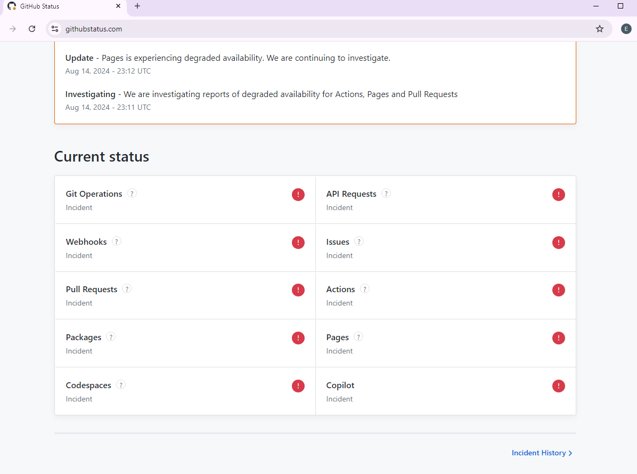637x474 pixels.
Task: Click the Pull Requests help question mark
Action: pyautogui.click(x=127, y=289)
